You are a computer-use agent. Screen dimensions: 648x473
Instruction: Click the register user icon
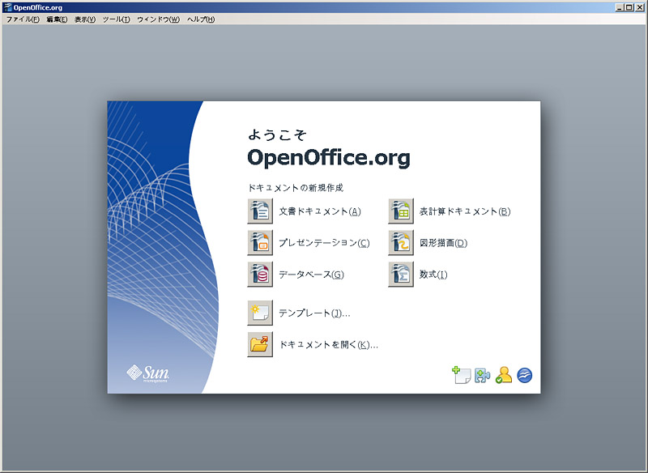point(504,375)
